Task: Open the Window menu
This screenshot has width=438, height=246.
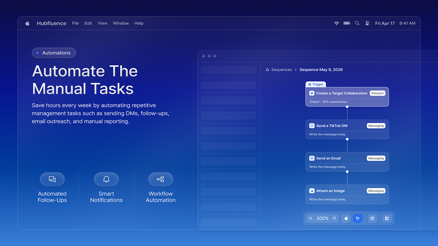Action: 121,23
